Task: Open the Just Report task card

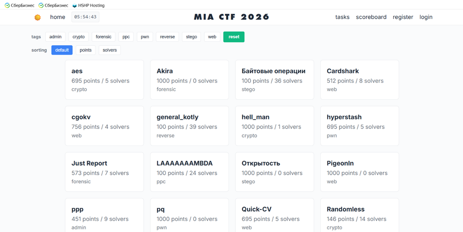Action: pyautogui.click(x=104, y=172)
